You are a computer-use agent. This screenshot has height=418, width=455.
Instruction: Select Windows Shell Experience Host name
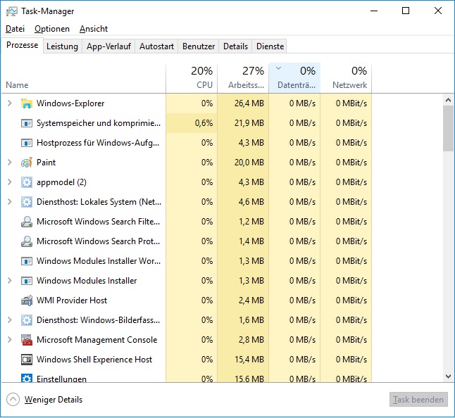tap(94, 360)
